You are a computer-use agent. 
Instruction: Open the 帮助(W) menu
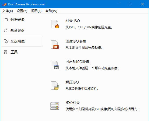(x=51, y=11)
